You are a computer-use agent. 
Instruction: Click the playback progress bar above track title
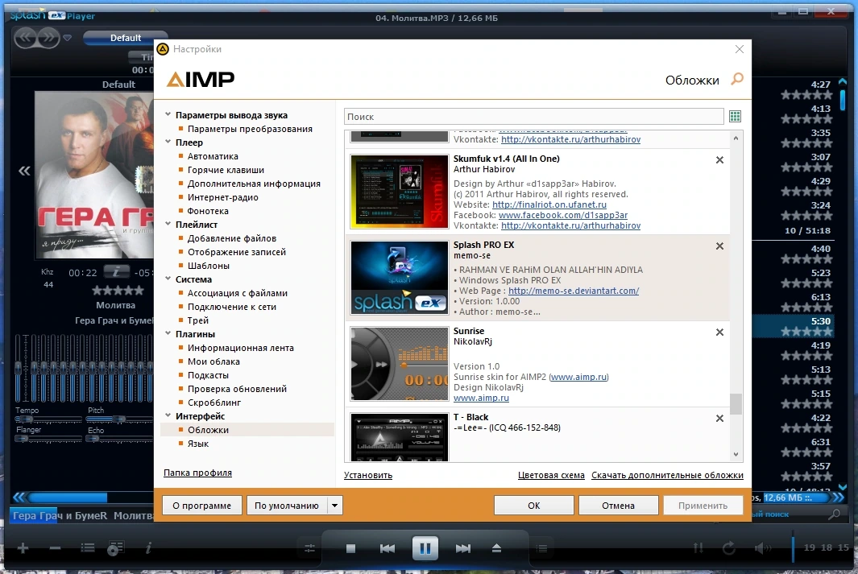tap(90, 498)
